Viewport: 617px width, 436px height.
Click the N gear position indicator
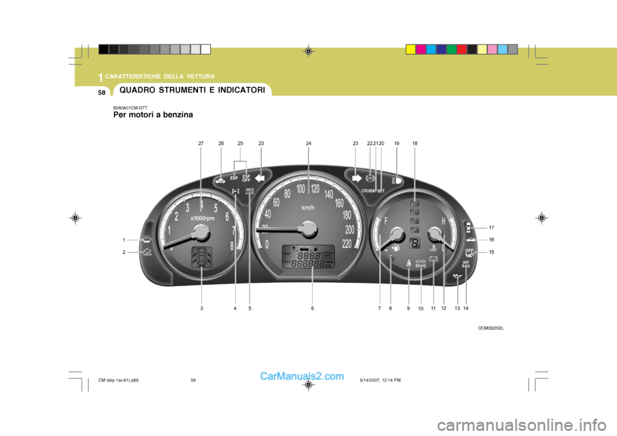coord(415,221)
